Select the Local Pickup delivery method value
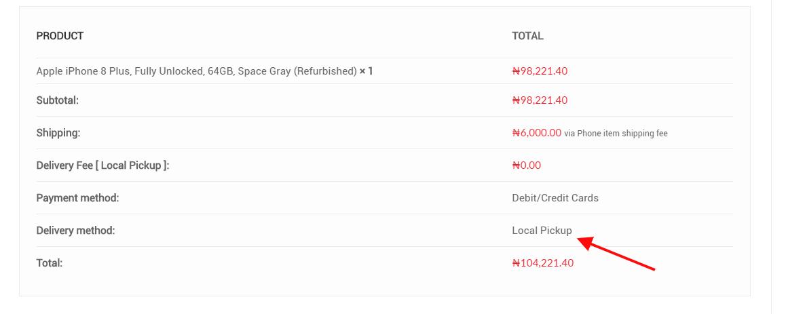 point(542,231)
